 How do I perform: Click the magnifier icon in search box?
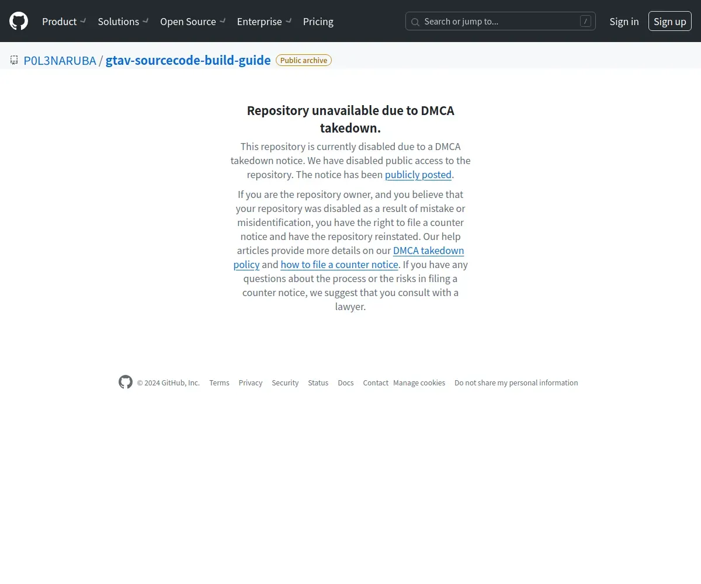[415, 22]
